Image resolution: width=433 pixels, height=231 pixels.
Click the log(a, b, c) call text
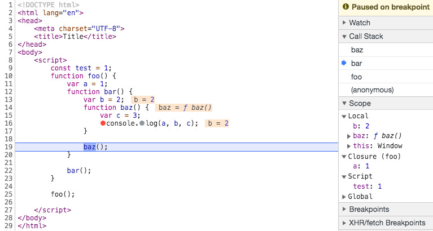(x=172, y=123)
